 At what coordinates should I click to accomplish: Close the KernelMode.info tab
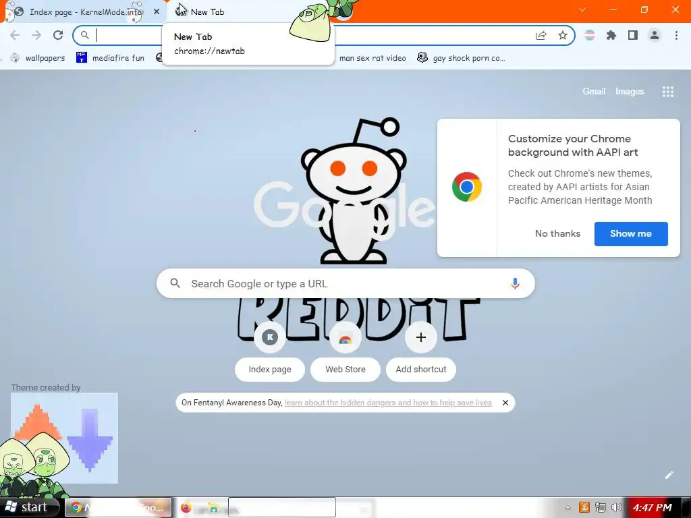tap(157, 12)
